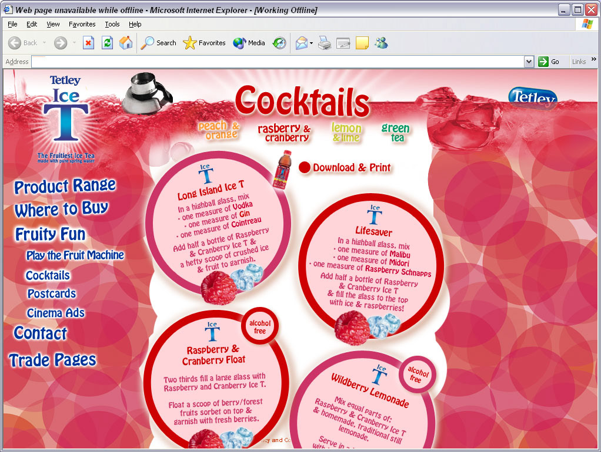Stop page loading with the red X icon
The image size is (601, 452).
[89, 43]
